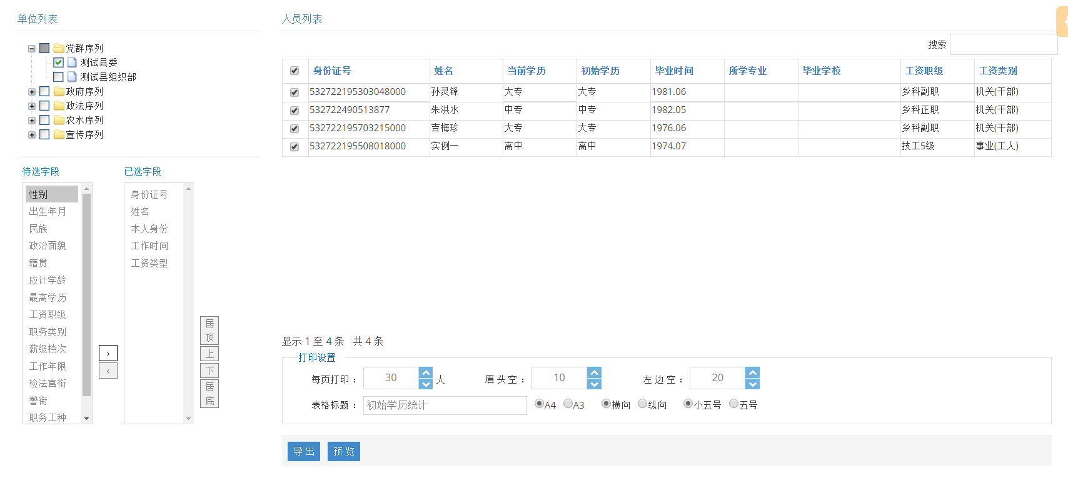The height and width of the screenshot is (478, 1068).
Task: Decrease the 每页打印 value
Action: click(x=426, y=384)
